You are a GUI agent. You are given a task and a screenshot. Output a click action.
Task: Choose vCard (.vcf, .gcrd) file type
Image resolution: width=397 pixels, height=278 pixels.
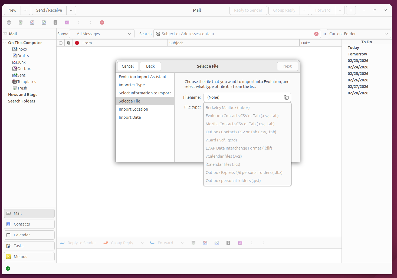(x=247, y=140)
